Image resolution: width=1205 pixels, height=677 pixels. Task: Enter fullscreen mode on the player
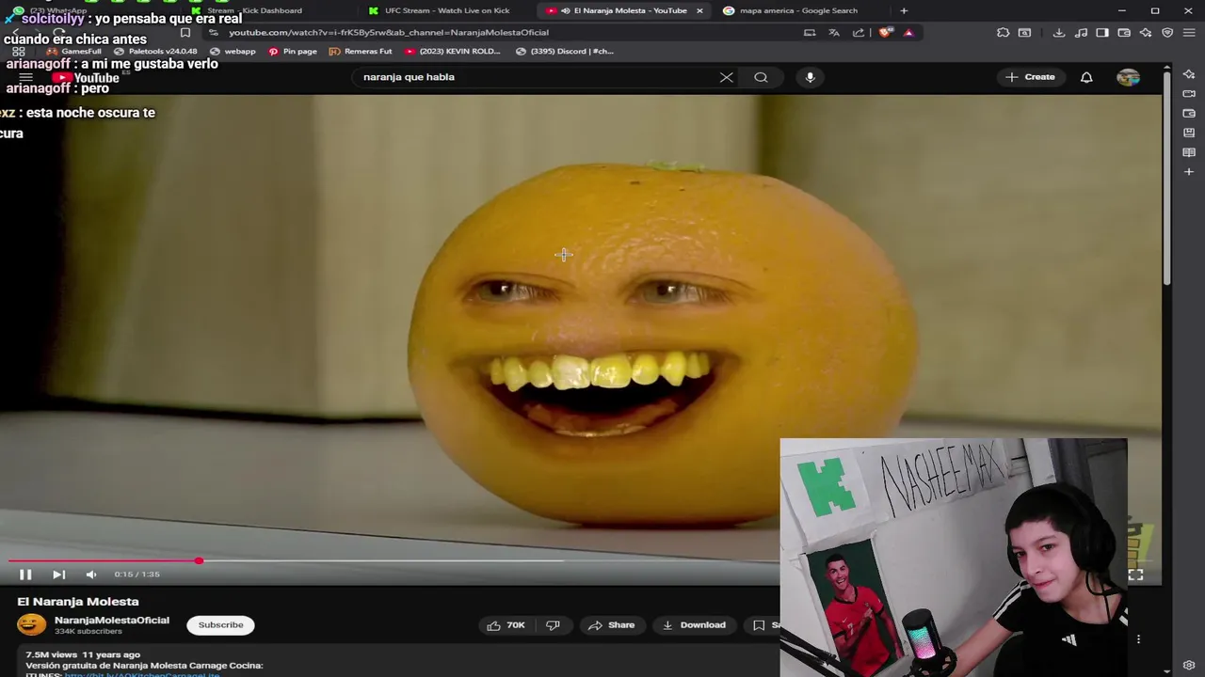pyautogui.click(x=1135, y=575)
